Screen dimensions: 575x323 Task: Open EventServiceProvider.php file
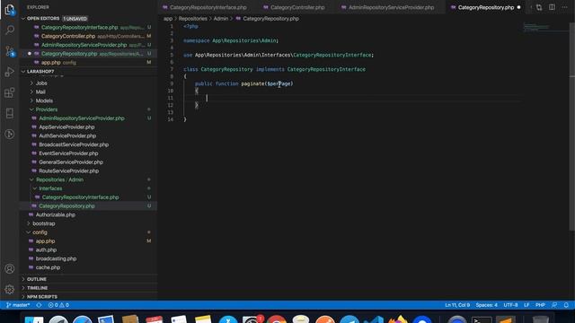coord(68,153)
